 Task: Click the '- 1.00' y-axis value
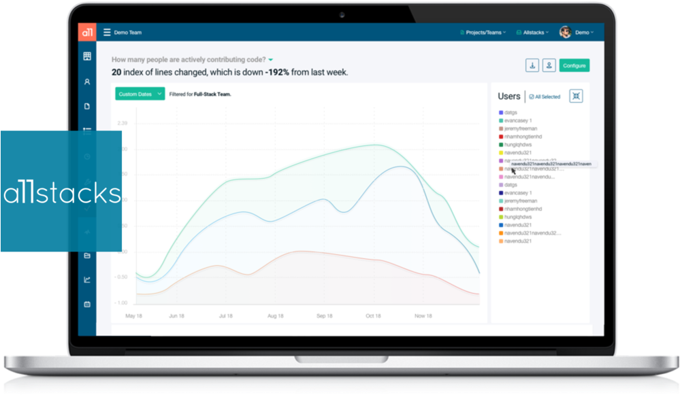click(121, 303)
